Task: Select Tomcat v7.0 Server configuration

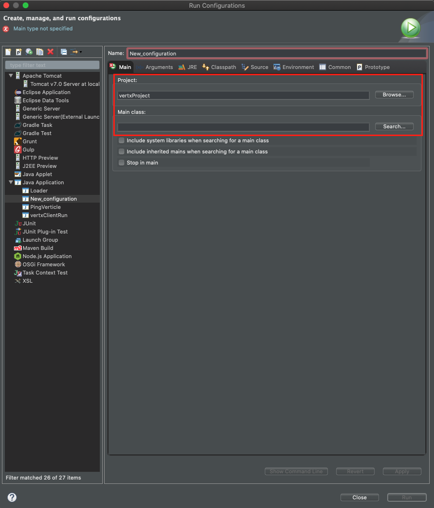Action: coord(61,84)
